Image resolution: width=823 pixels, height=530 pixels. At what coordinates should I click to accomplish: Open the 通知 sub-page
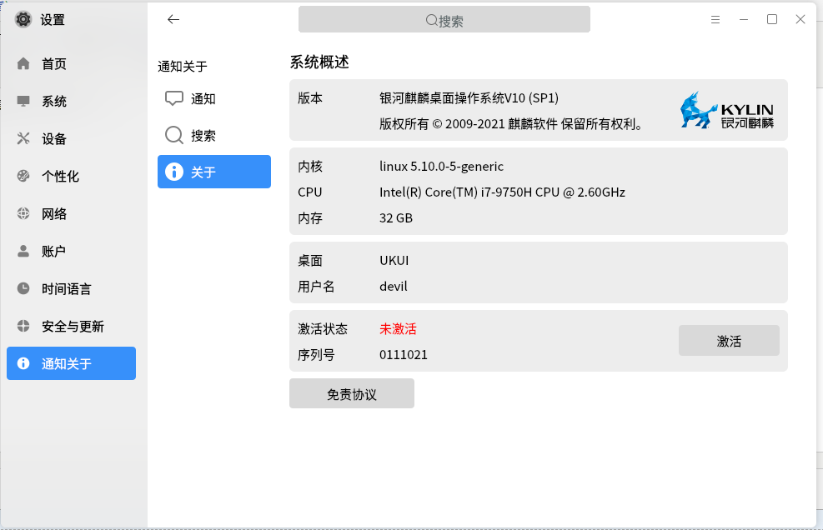tap(214, 98)
